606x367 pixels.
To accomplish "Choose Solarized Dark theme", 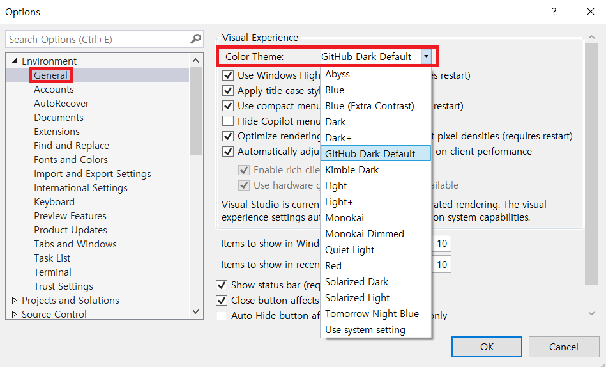I will 375,281.
